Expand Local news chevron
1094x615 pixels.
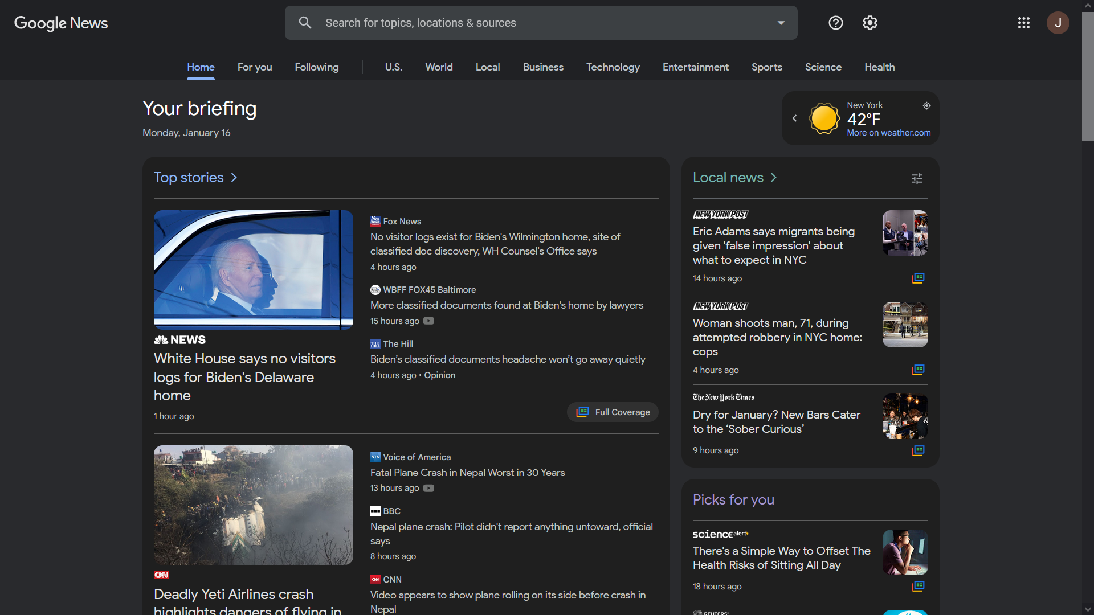point(774,178)
